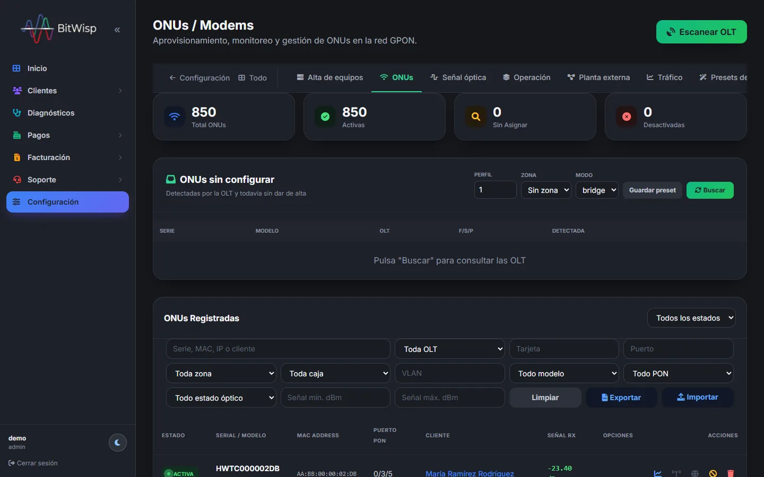Export ONUs with the Exportar button
This screenshot has height=477, width=764.
pos(621,397)
